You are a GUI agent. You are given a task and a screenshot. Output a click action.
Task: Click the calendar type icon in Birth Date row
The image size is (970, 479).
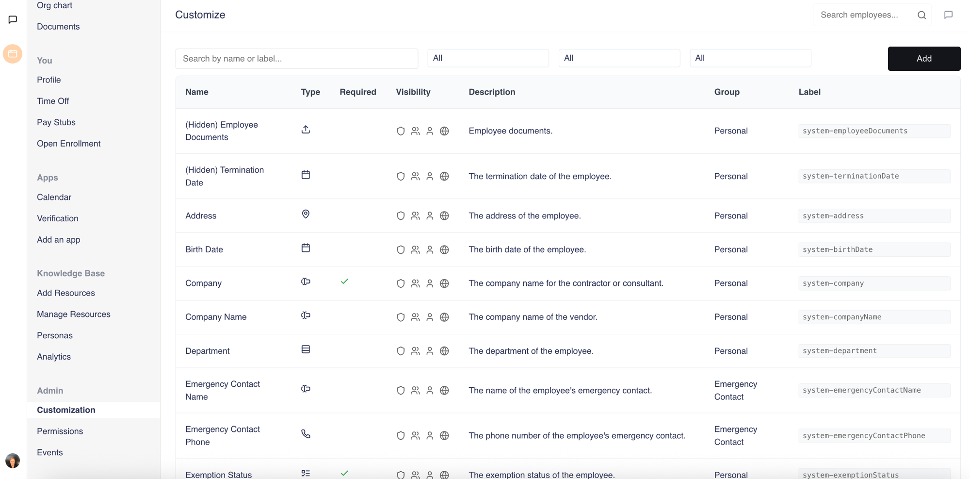click(306, 248)
